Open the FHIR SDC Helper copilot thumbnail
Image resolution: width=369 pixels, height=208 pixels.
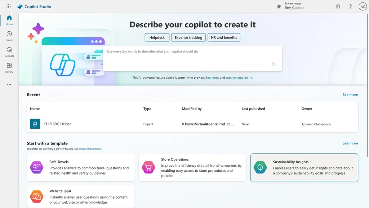35,124
